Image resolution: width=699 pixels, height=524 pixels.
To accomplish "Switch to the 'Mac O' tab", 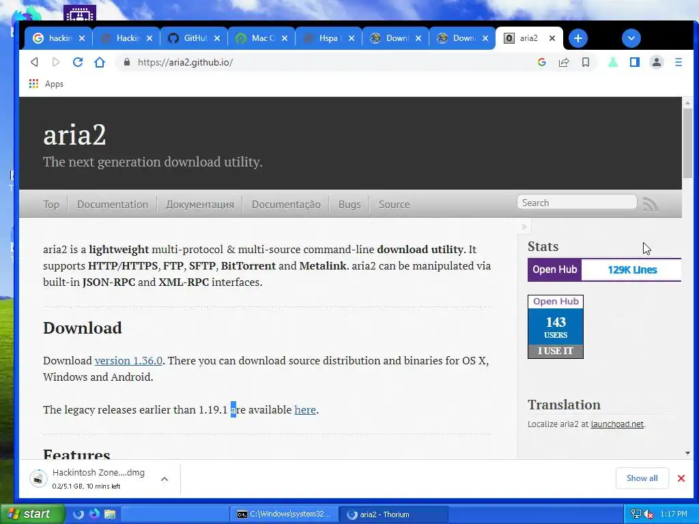I will point(260,38).
